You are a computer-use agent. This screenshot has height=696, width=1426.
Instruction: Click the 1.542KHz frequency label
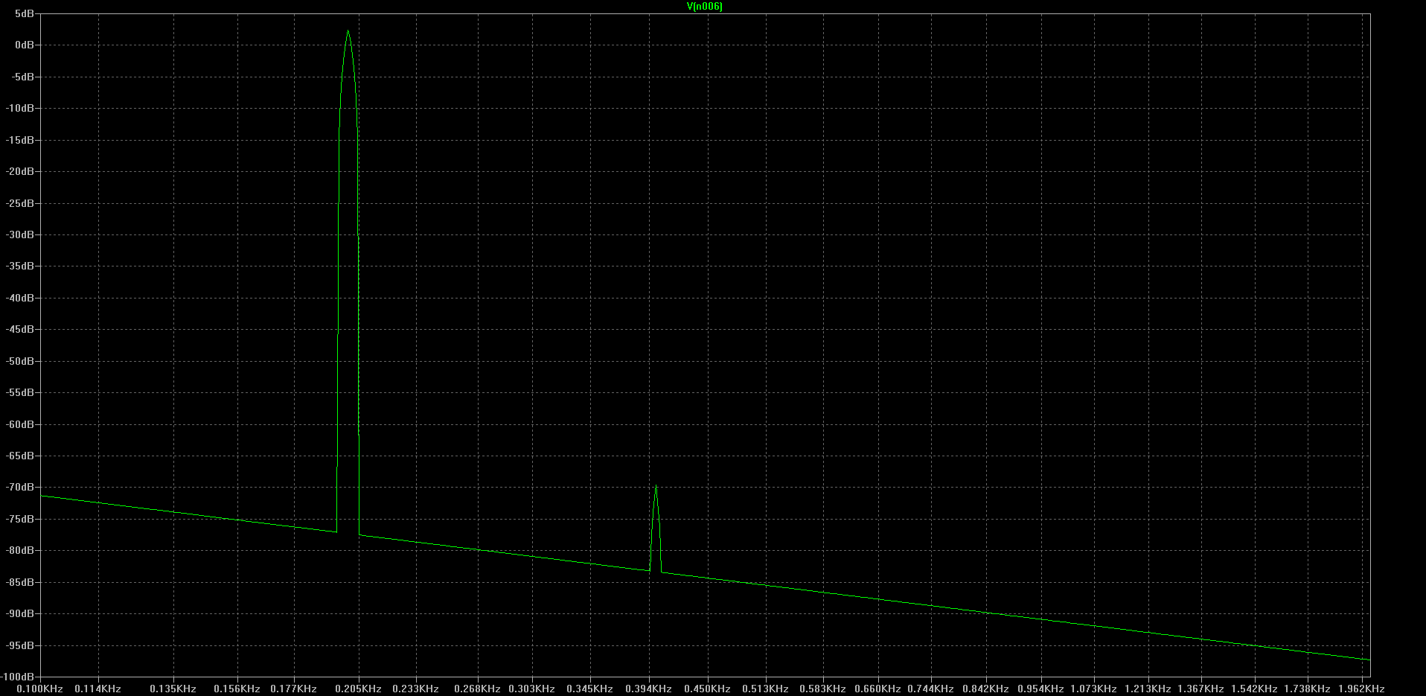click(x=1254, y=689)
